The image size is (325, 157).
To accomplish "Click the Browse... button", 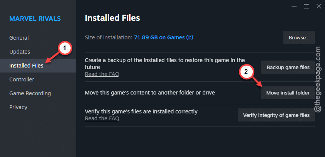I will click(299, 37).
